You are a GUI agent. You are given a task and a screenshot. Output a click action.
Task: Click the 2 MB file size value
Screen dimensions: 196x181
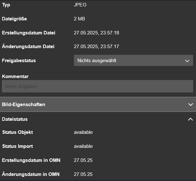click(x=79, y=19)
